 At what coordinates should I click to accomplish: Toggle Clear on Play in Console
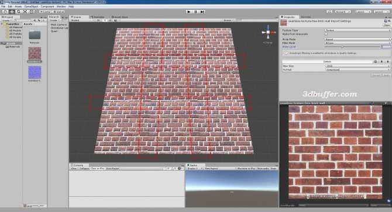click(98, 169)
